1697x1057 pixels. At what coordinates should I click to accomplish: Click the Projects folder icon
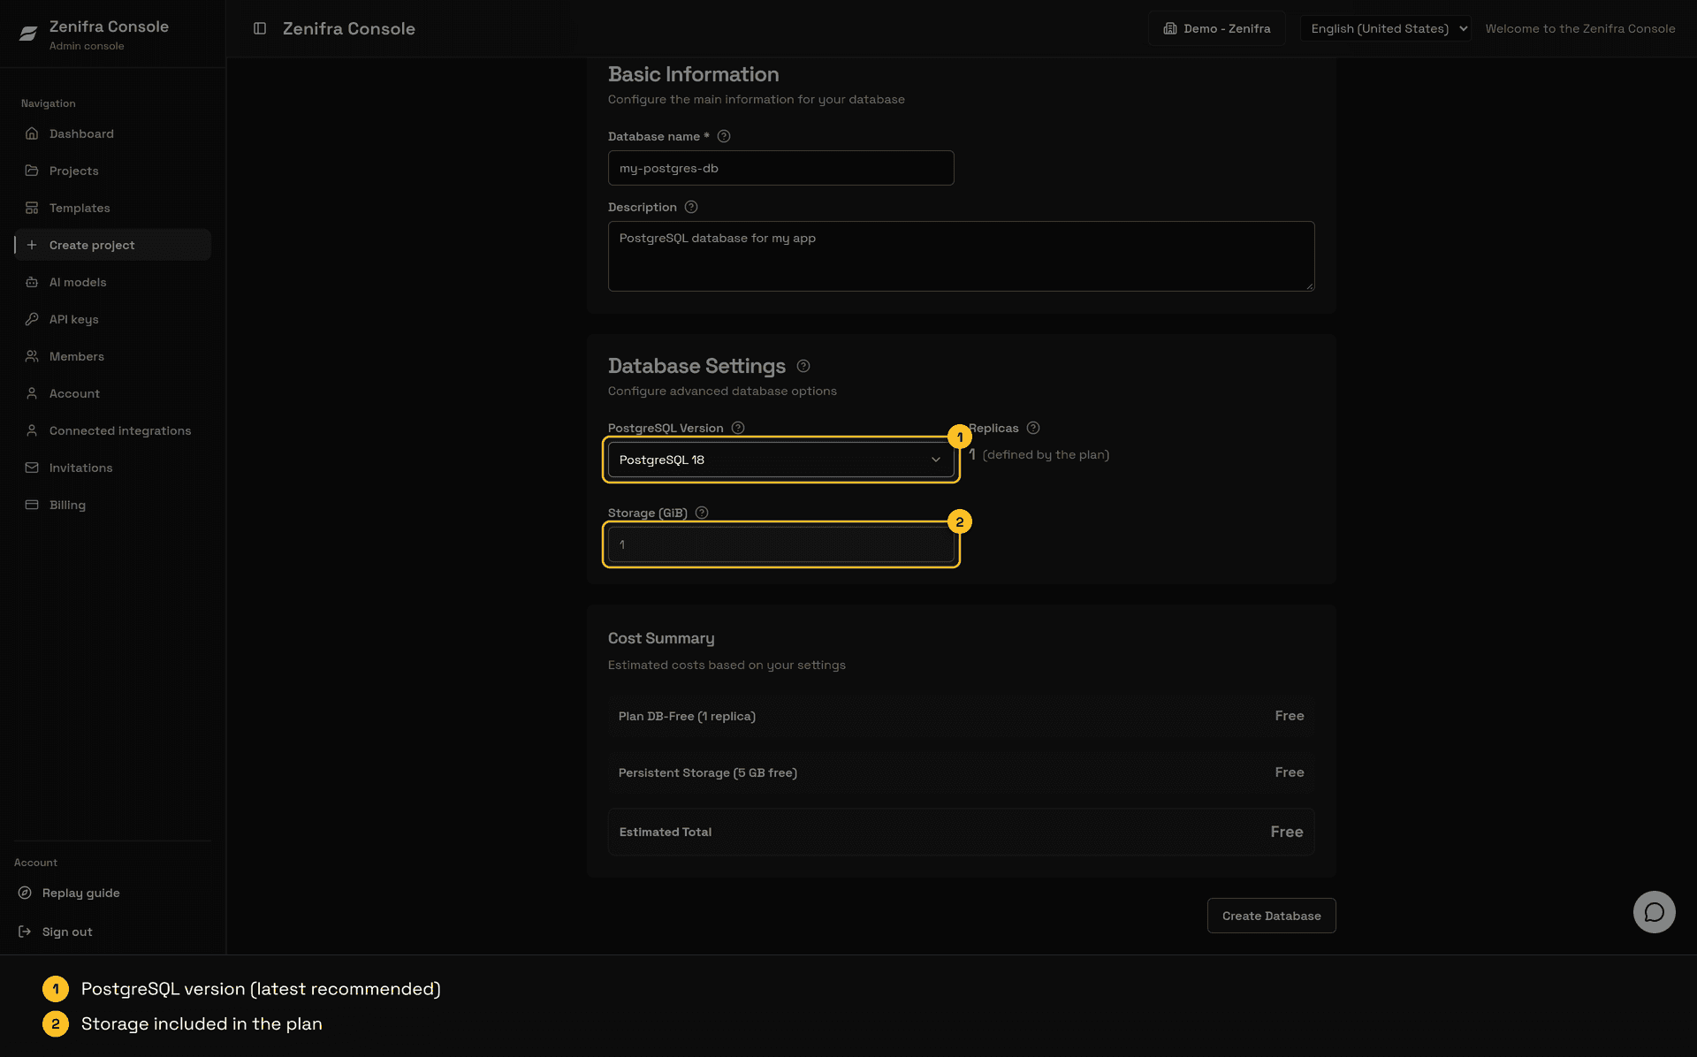pos(32,171)
